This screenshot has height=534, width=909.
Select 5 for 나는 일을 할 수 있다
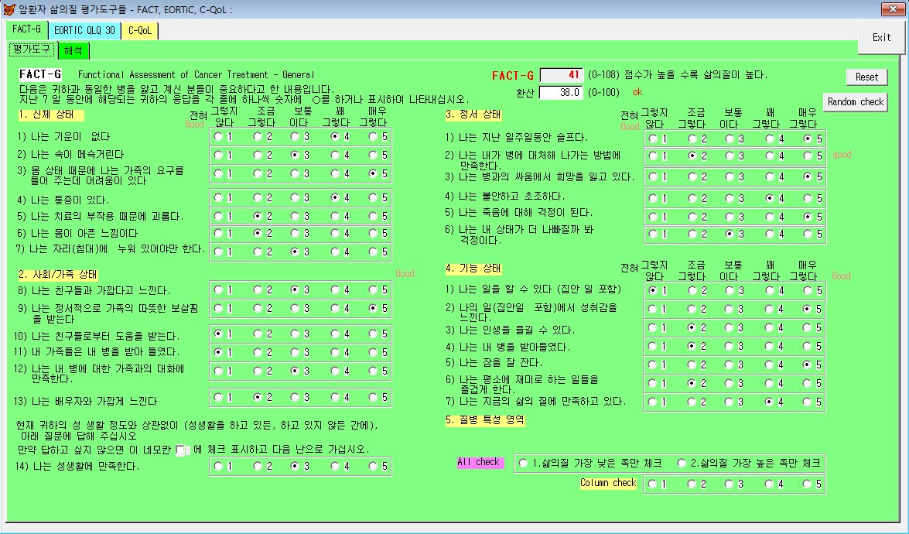point(808,290)
